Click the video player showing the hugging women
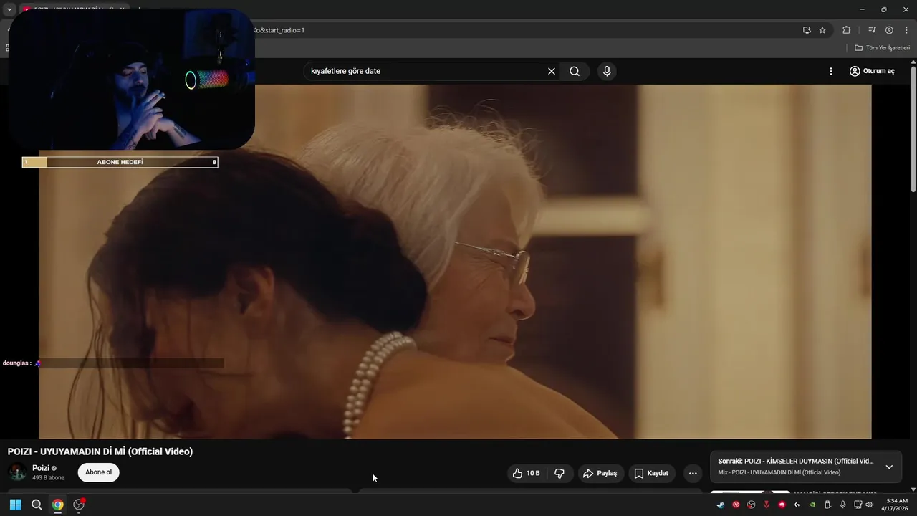 click(x=455, y=262)
